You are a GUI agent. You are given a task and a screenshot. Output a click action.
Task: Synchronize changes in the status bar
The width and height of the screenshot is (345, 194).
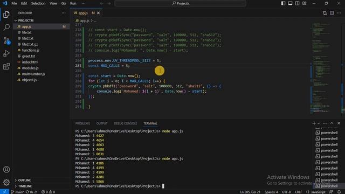[31, 192]
